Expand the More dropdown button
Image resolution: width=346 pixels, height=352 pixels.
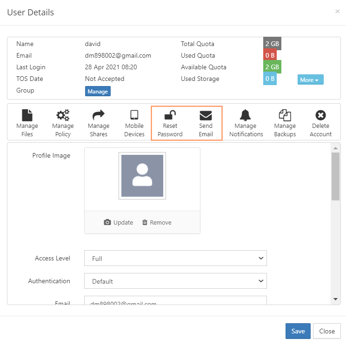click(x=310, y=80)
